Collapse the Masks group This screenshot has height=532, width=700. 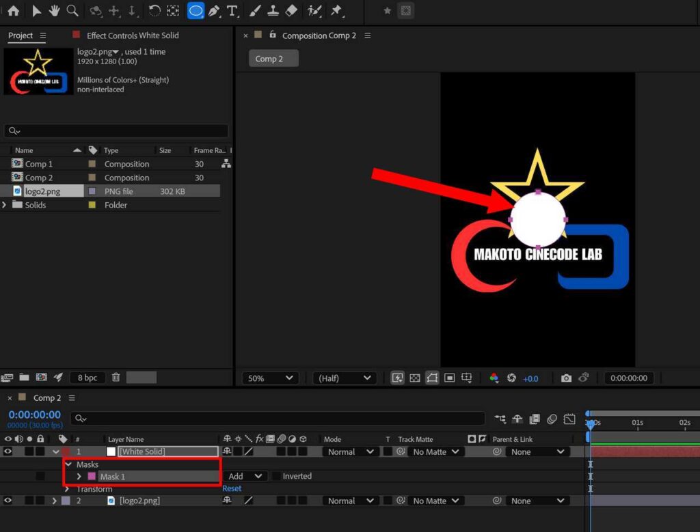point(68,464)
